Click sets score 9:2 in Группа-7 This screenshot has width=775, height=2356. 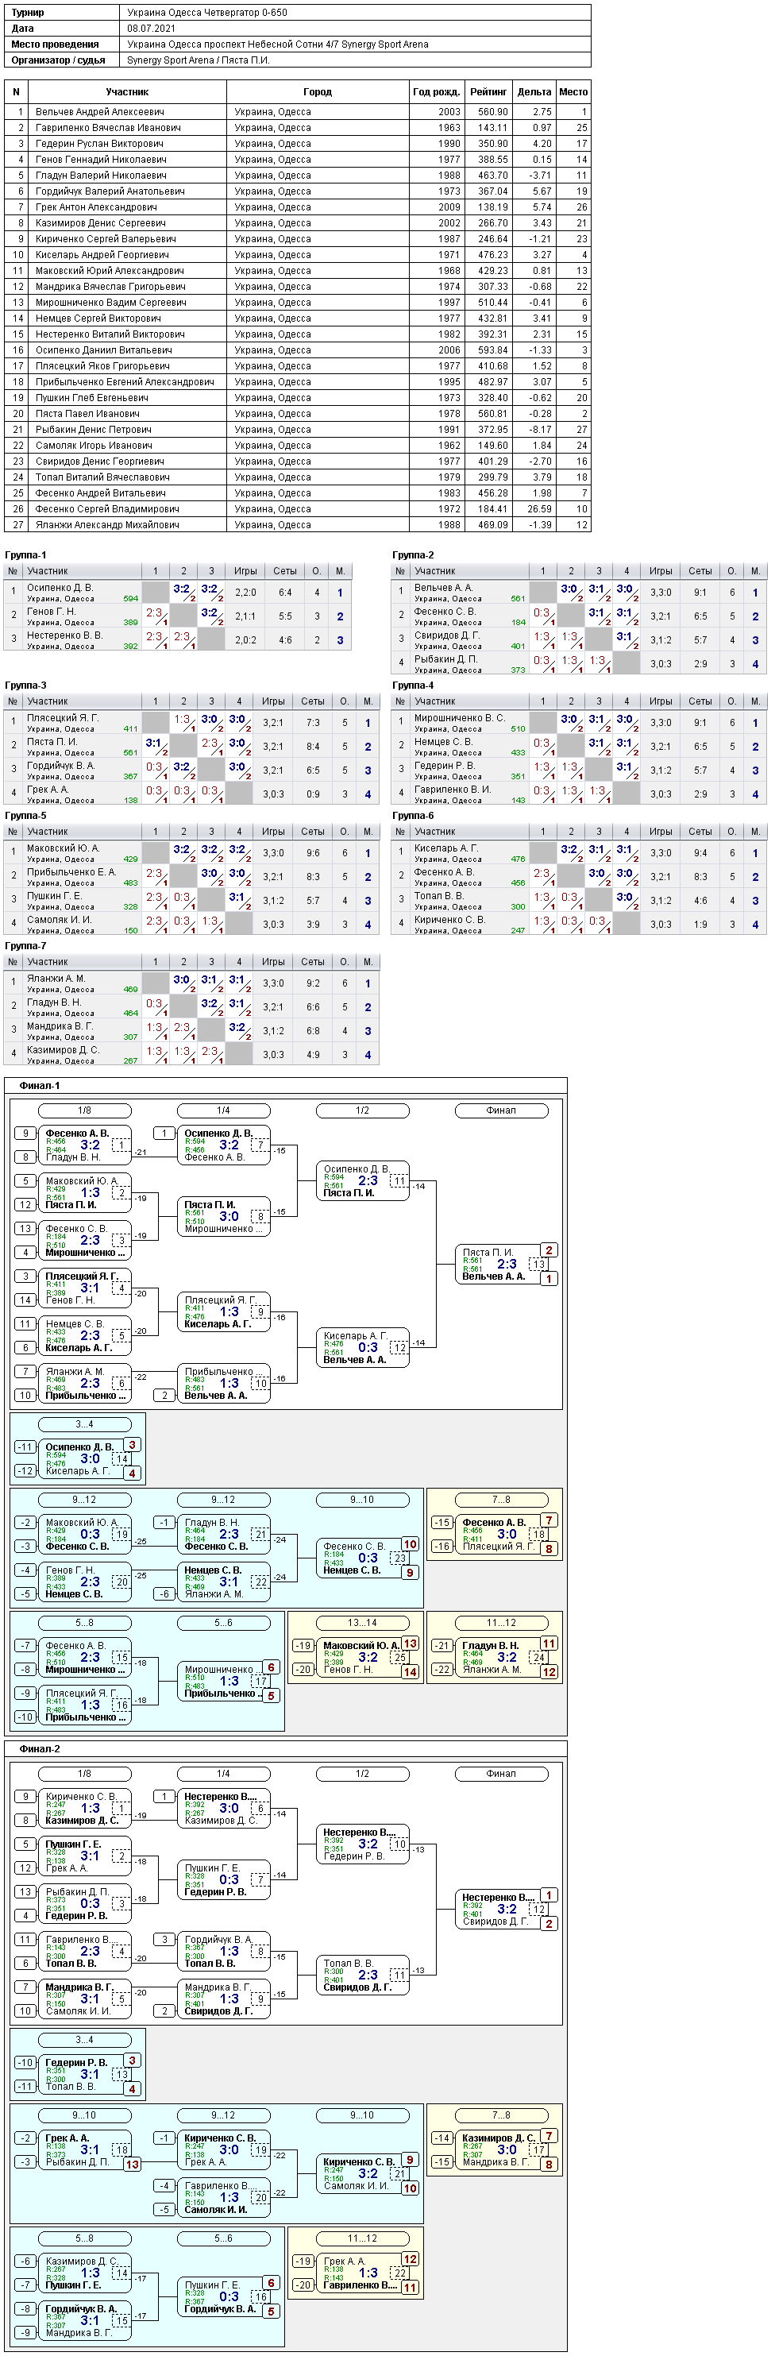point(313,983)
